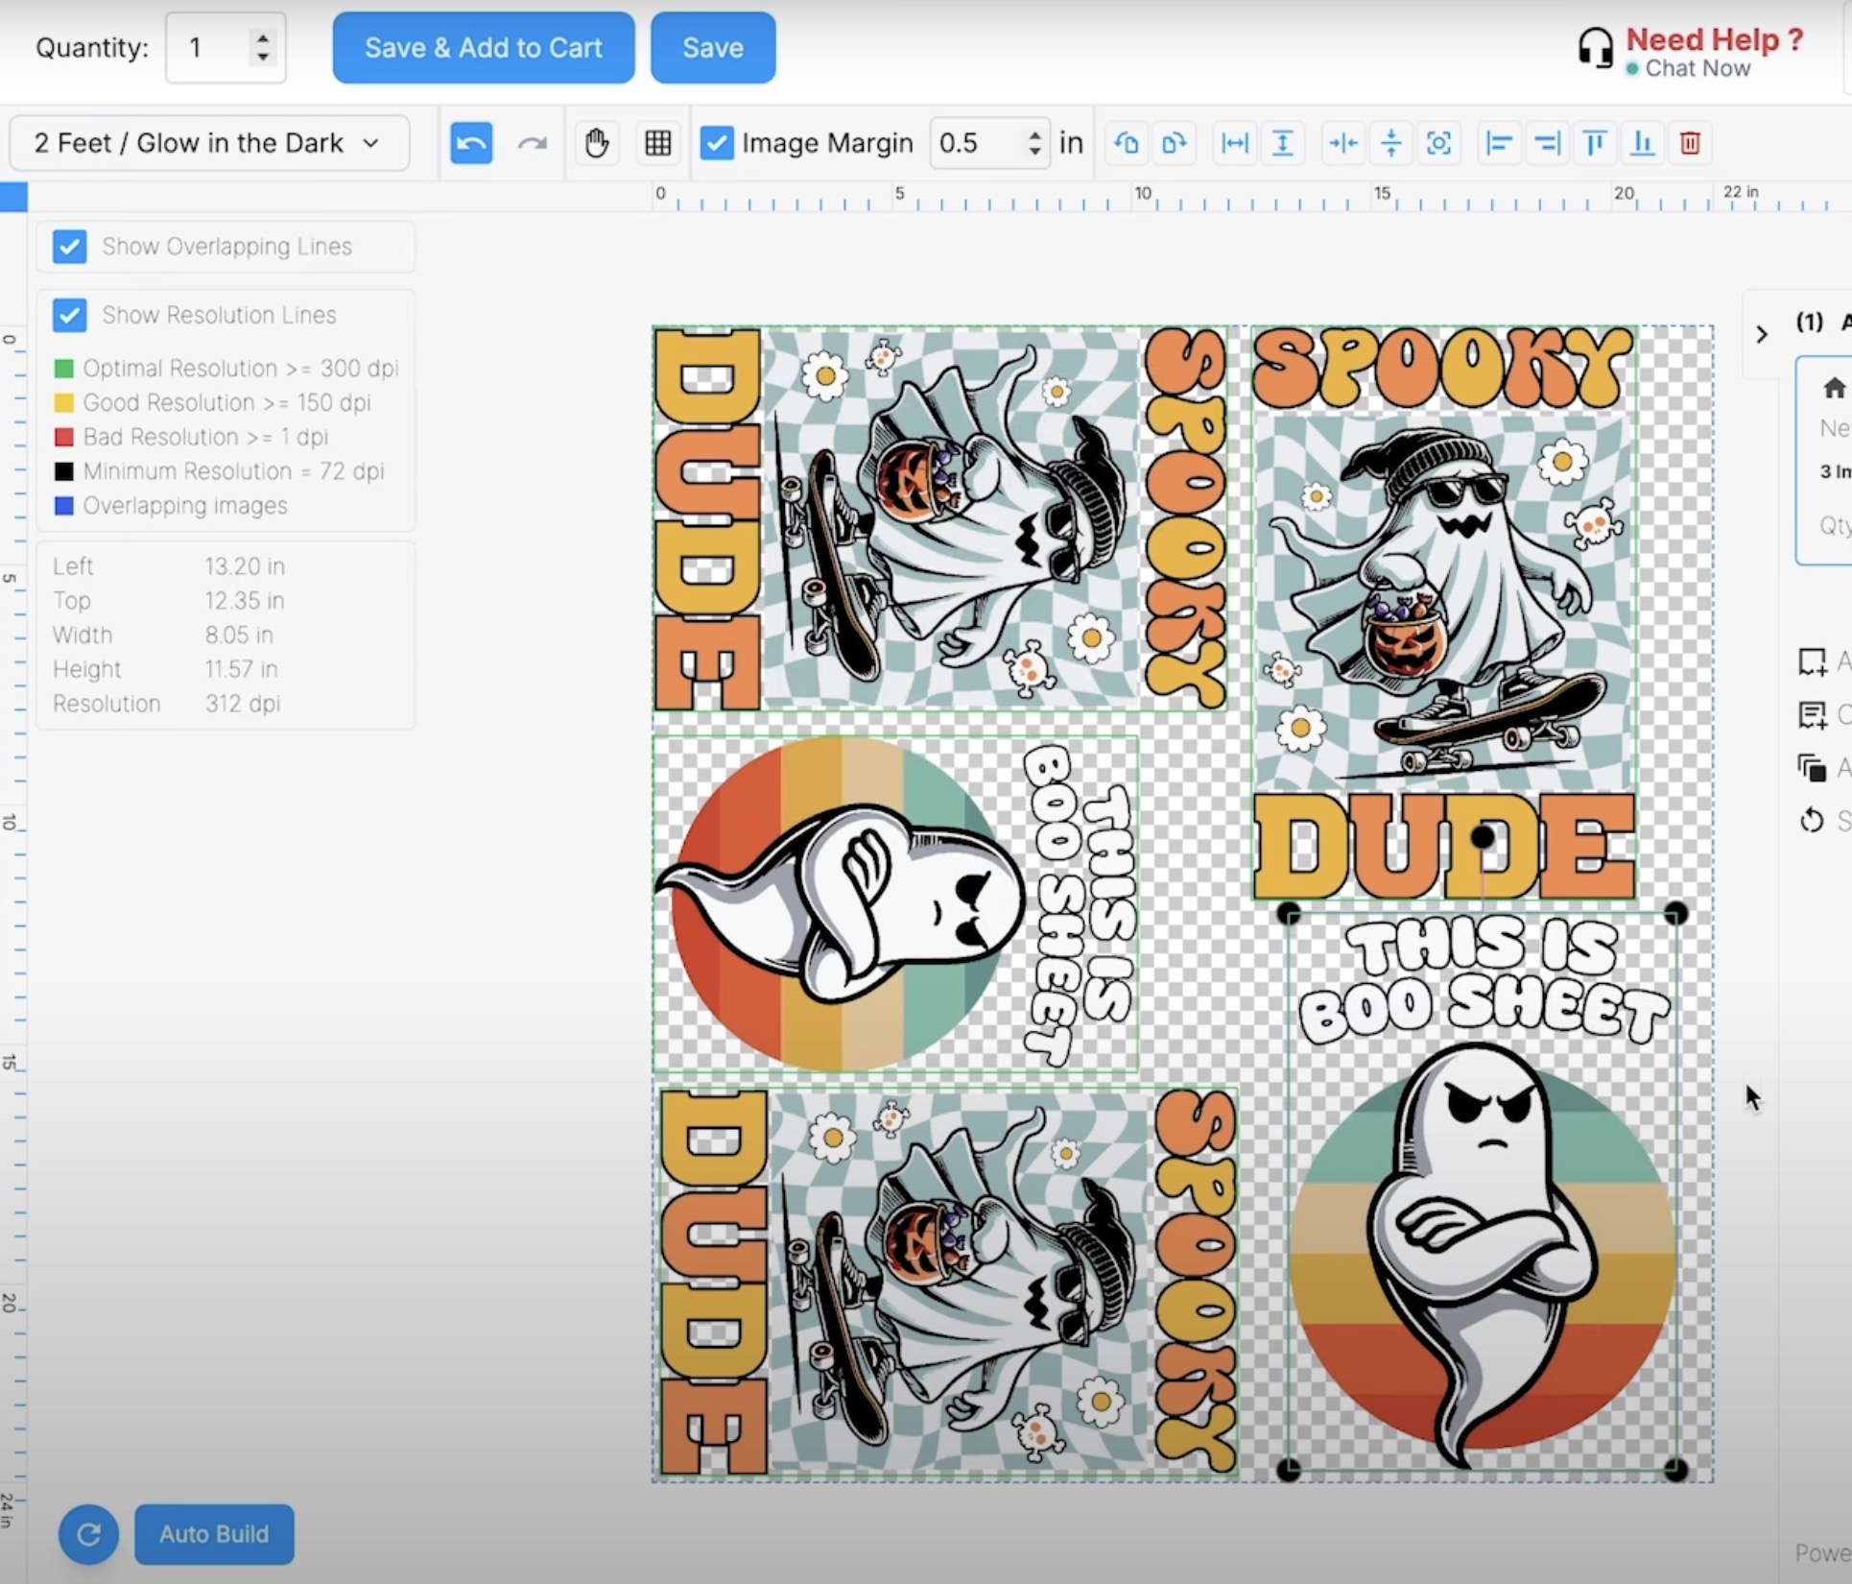The image size is (1852, 1584).
Task: Click Save & Add to Cart
Action: point(484,48)
